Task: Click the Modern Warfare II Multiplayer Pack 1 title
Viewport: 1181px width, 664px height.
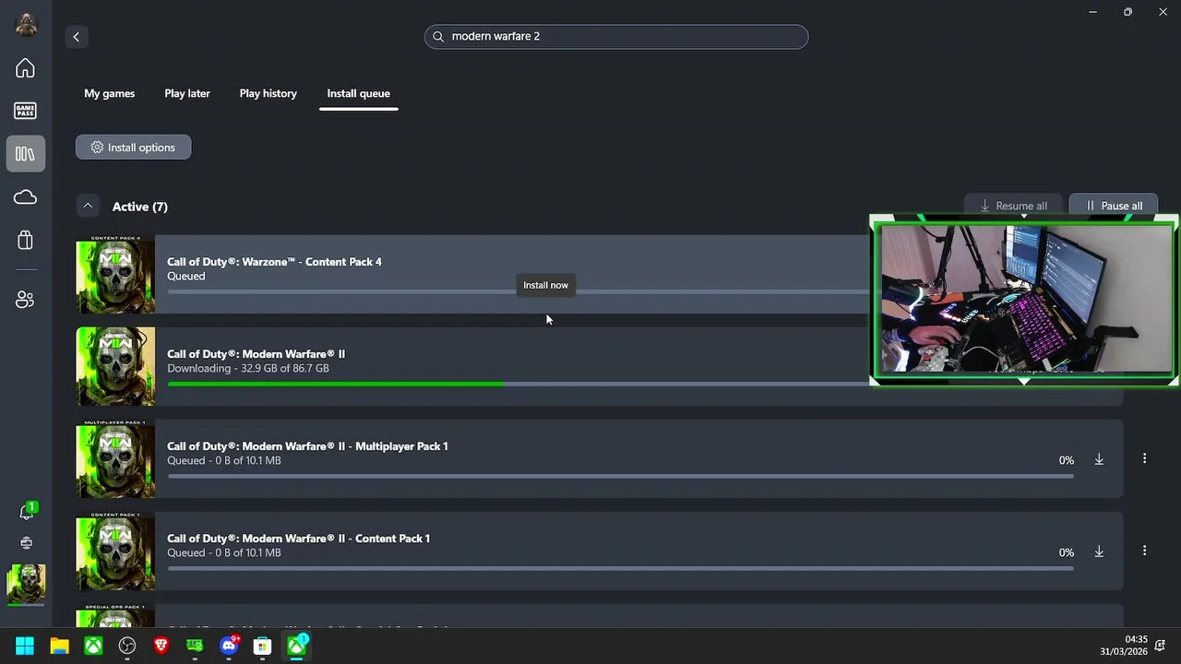Action: [x=307, y=446]
